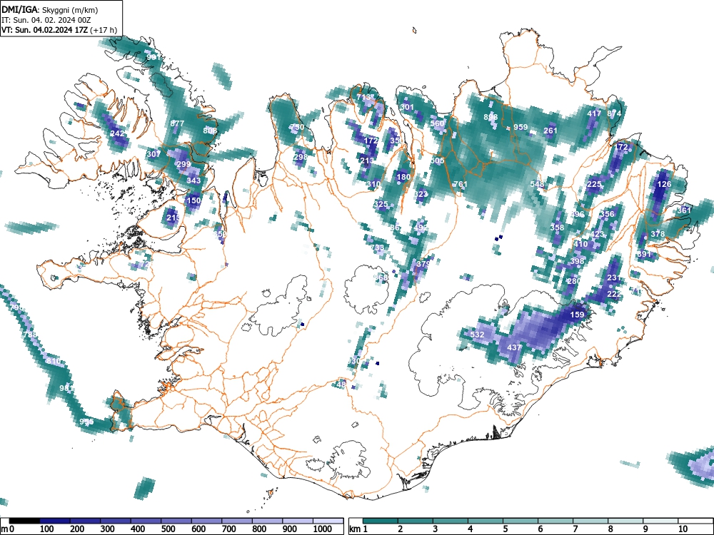Viewport: 714px width, 535px height.
Task: Select the 877 value on the map
Action: click(x=177, y=123)
